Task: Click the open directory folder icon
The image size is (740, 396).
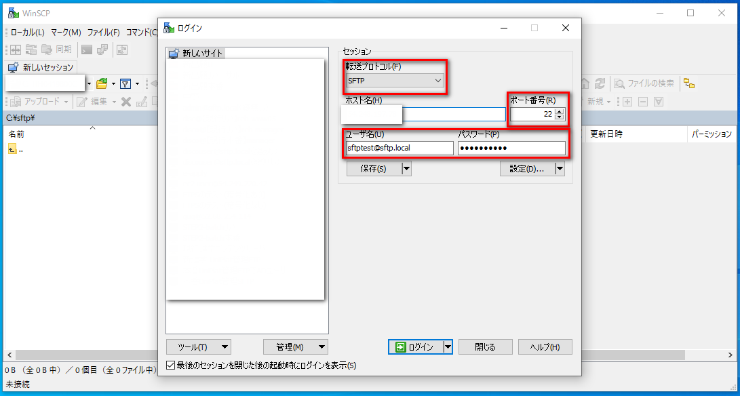Action: pyautogui.click(x=102, y=84)
